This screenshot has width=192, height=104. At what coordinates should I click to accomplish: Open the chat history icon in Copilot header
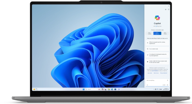(x=168, y=9)
